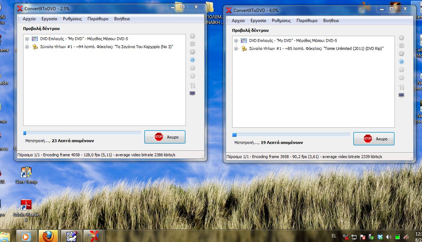Expand DVD Επιλογές node in the 4,0% window

[236, 41]
